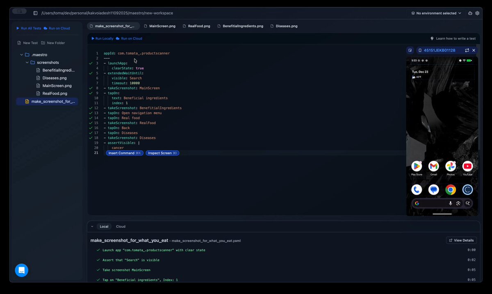Click Run on Cloud in the editor toolbar
Viewport: 492px width, 294px height.
(129, 38)
